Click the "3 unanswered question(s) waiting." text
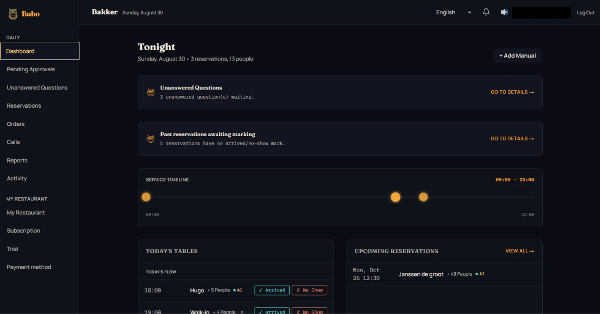 point(207,97)
